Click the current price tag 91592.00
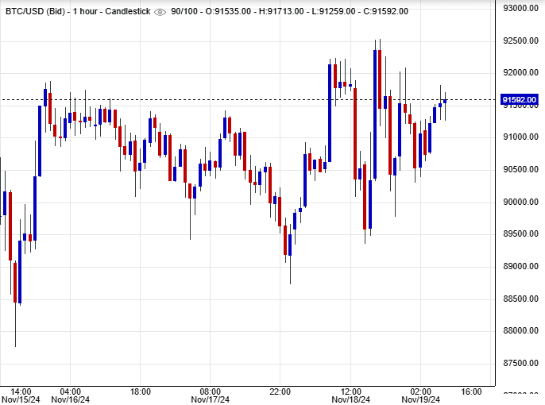 520,100
